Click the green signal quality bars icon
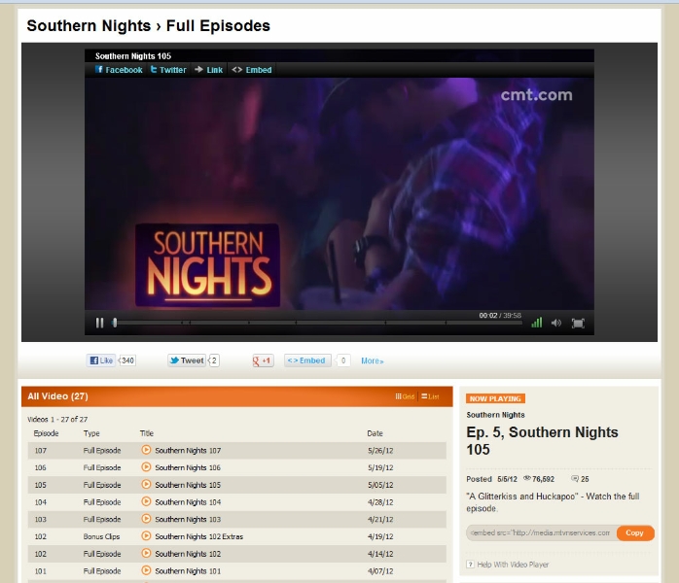Viewport: 679px width, 583px height. (x=536, y=323)
